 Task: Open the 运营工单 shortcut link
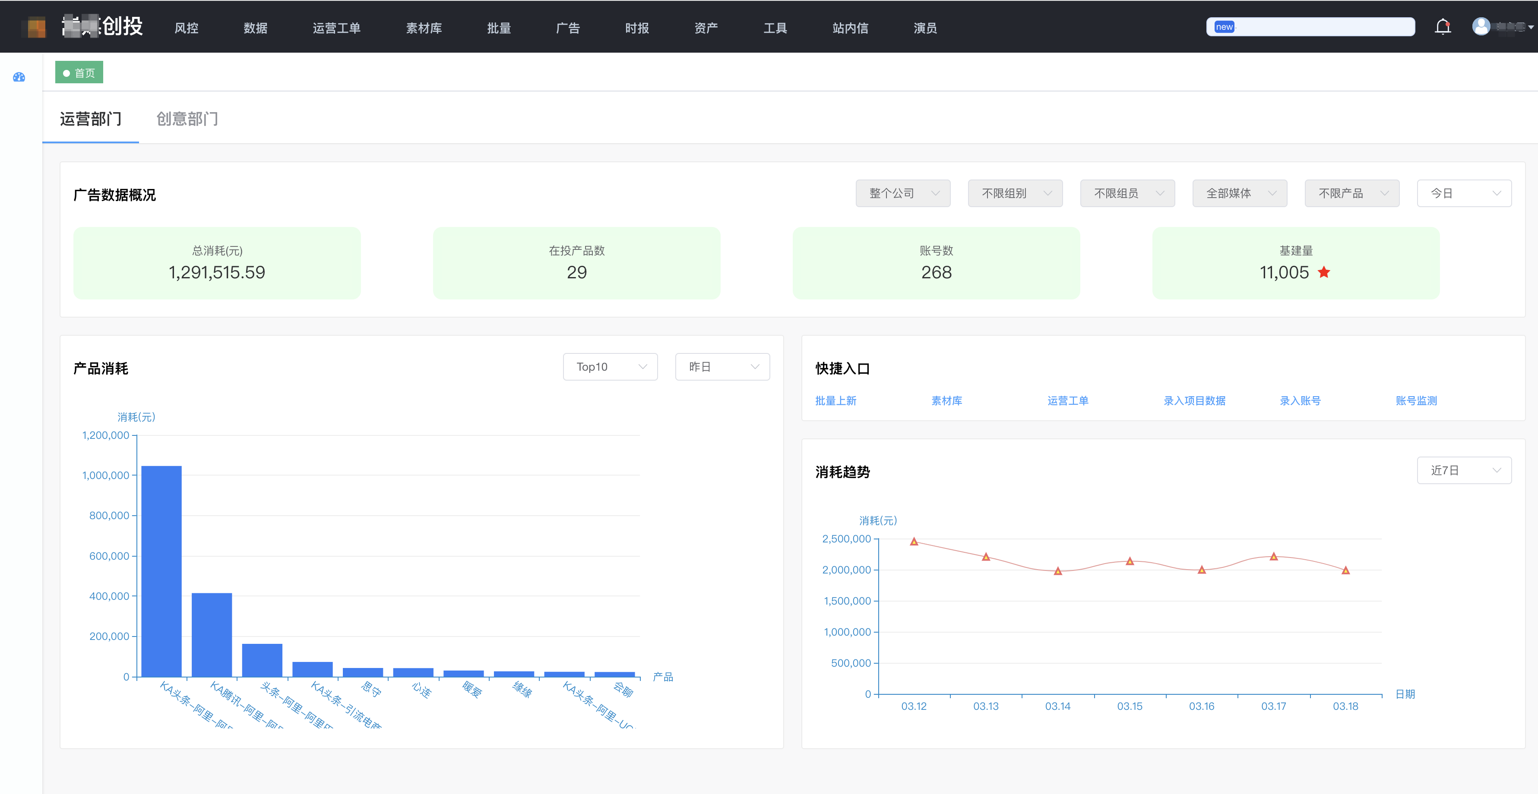point(1068,401)
